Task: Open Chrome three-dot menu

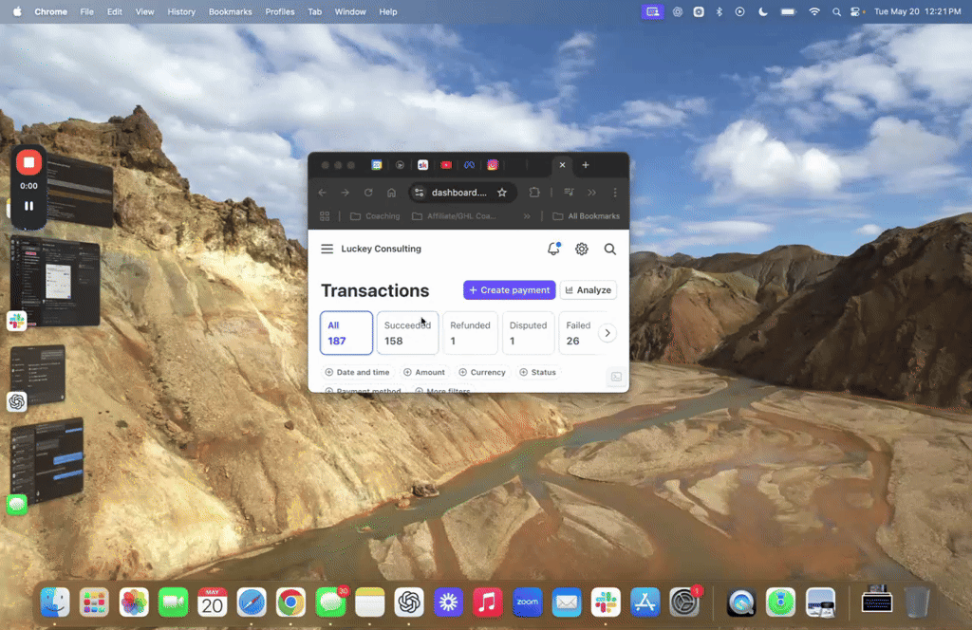Action: coord(615,193)
